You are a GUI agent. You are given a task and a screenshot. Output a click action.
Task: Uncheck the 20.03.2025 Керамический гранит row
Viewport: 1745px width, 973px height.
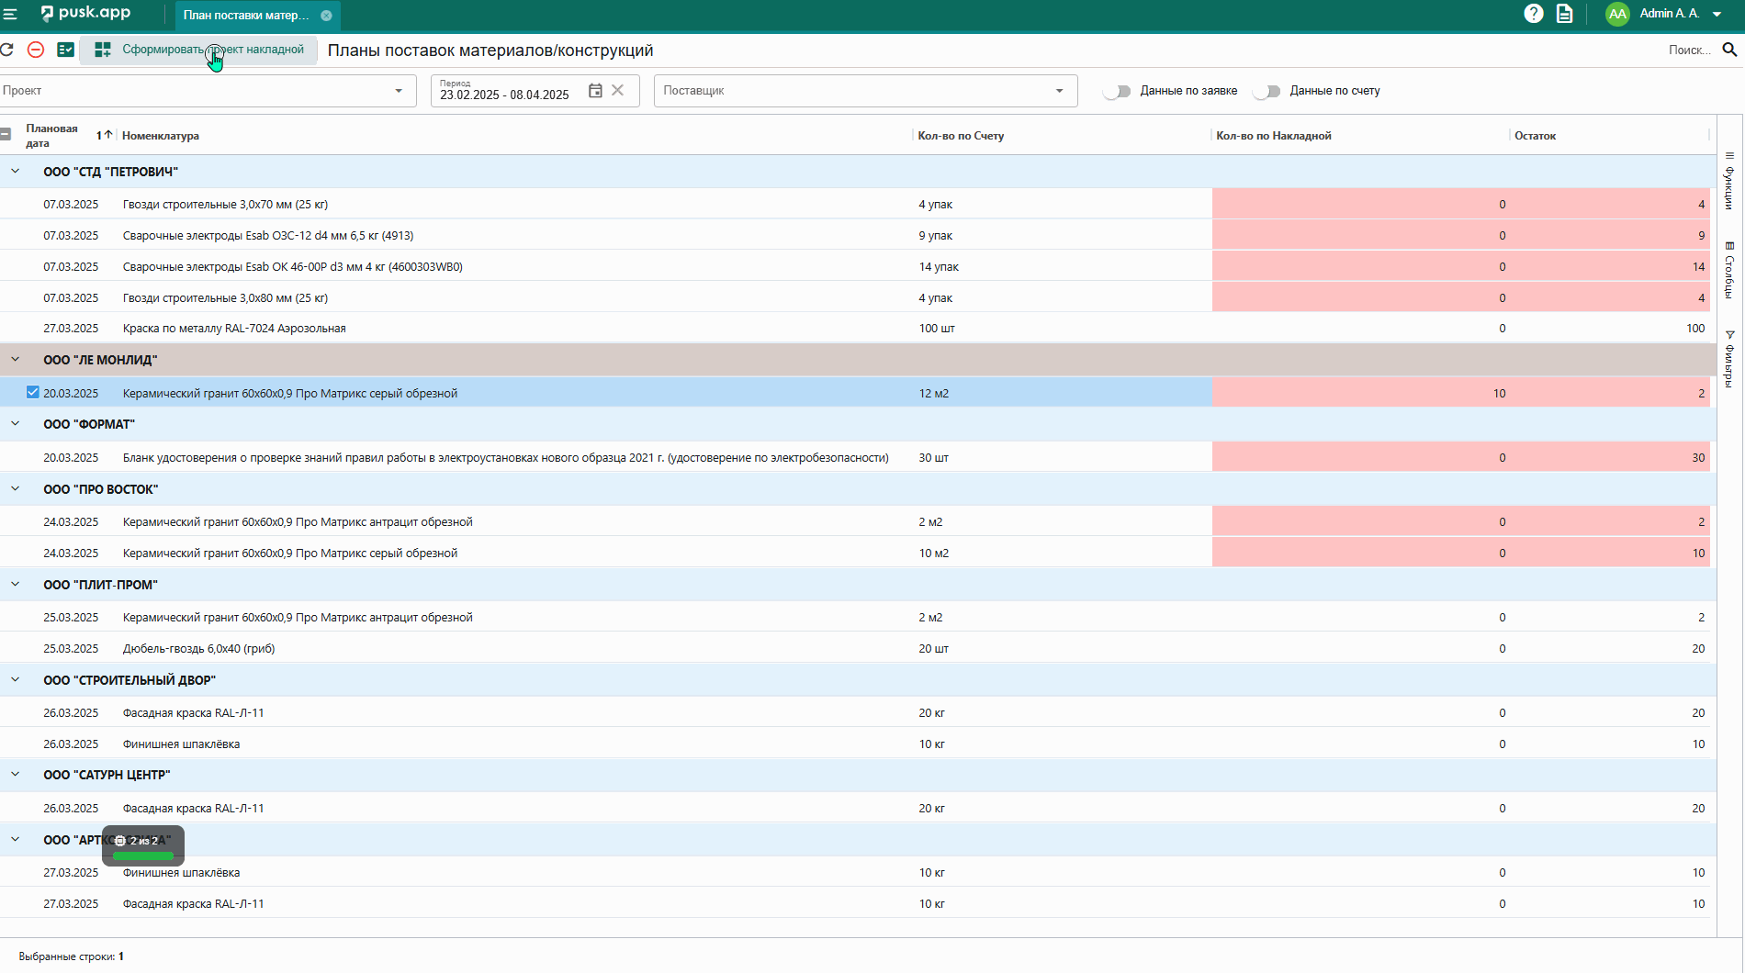point(33,393)
